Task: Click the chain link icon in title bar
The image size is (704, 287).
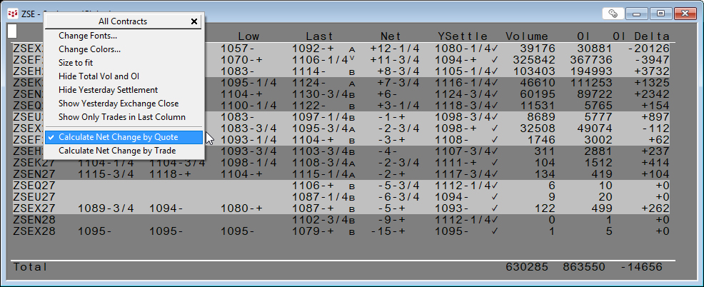Action: coord(612,13)
